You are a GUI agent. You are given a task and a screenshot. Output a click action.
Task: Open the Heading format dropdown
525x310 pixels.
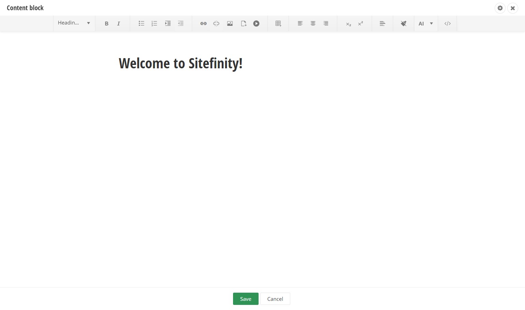coord(74,23)
